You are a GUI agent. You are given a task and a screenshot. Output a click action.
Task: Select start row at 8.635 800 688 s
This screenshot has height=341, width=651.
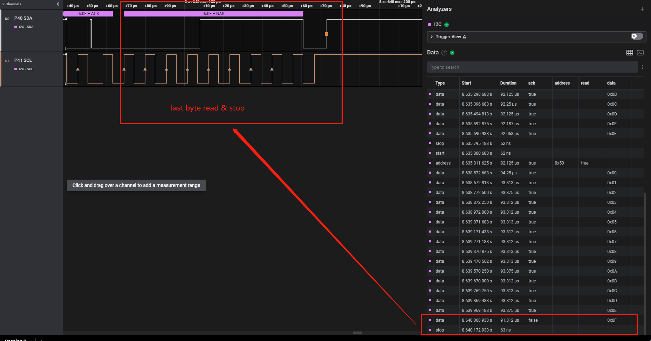click(x=535, y=153)
